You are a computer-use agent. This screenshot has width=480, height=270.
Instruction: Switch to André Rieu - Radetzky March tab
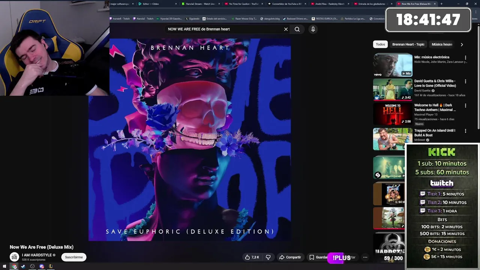coord(330,4)
